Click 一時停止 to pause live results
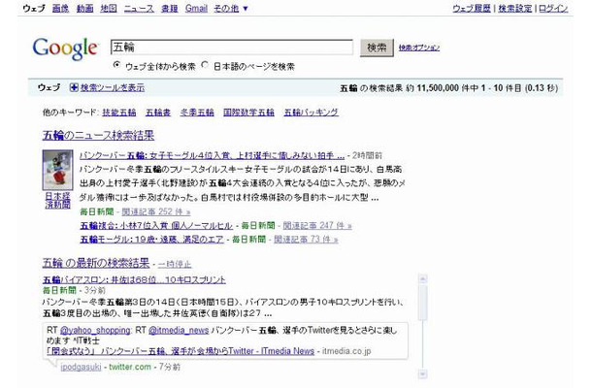Image resolution: width=592 pixels, height=388 pixels. pyautogui.click(x=175, y=264)
